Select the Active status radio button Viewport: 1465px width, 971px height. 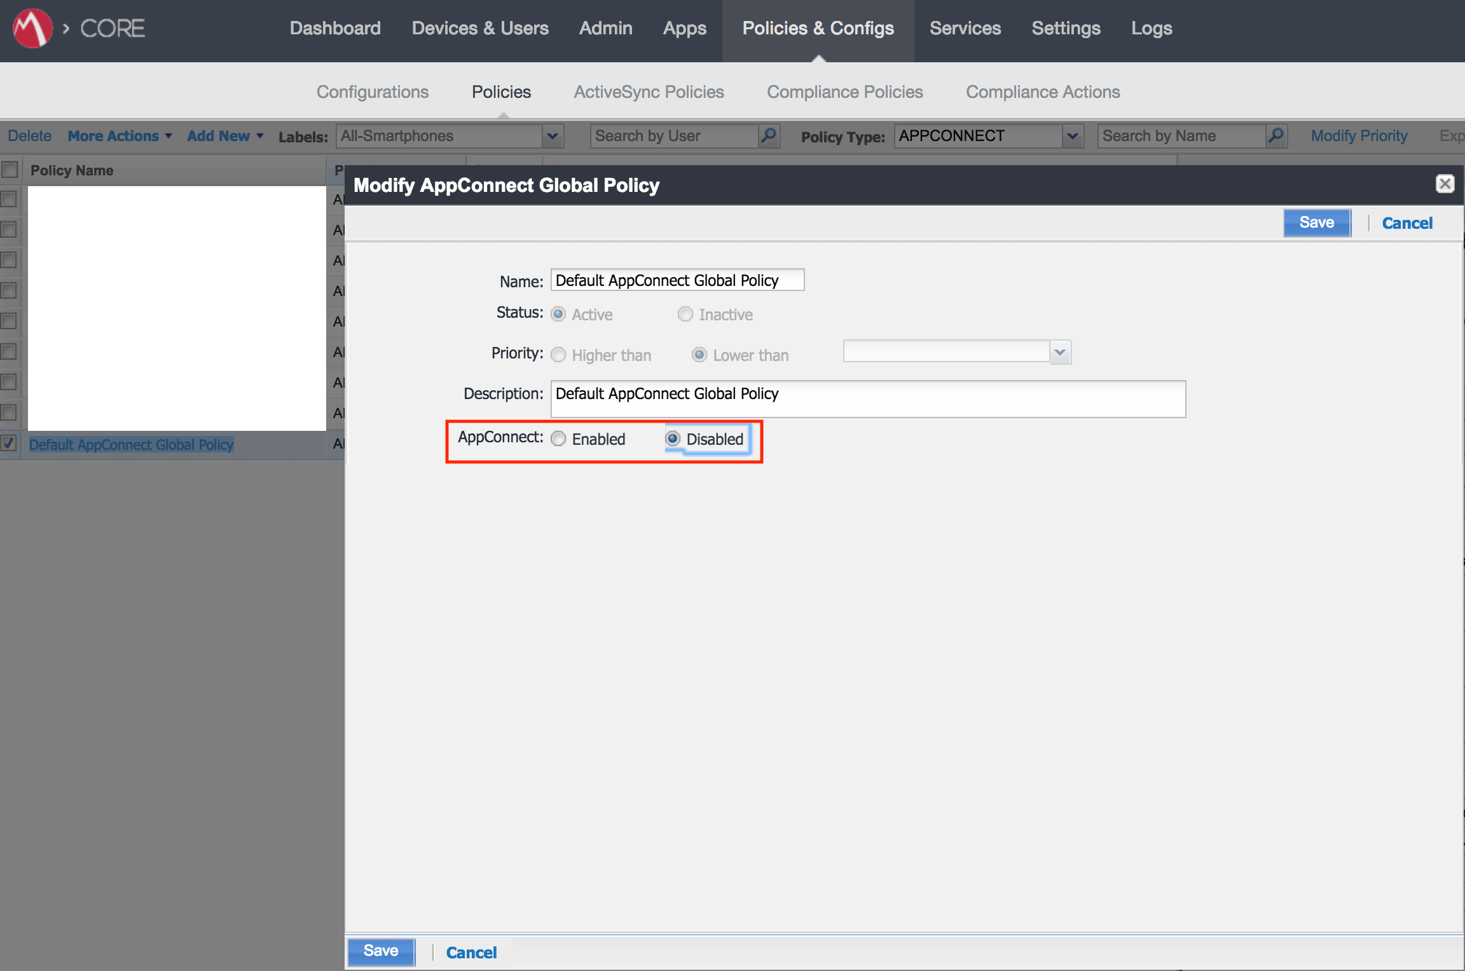click(558, 315)
